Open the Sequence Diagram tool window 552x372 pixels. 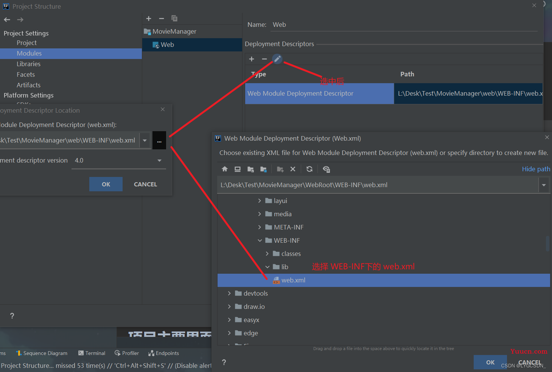click(42, 353)
